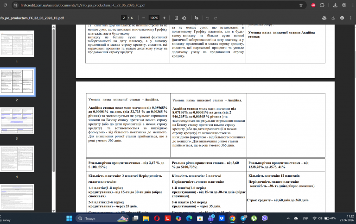This screenshot has width=356, height=224.
Task: Click the URL in the address bar
Action: tap(83, 5)
